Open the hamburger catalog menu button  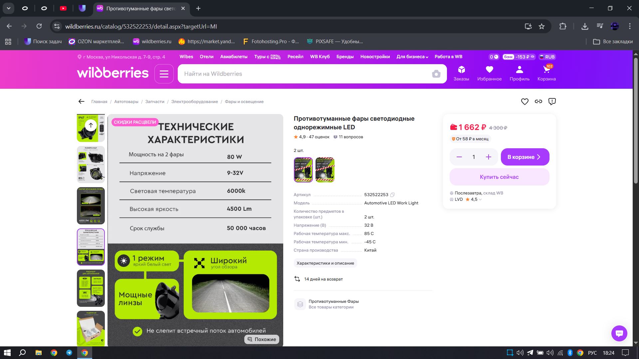coord(164,74)
